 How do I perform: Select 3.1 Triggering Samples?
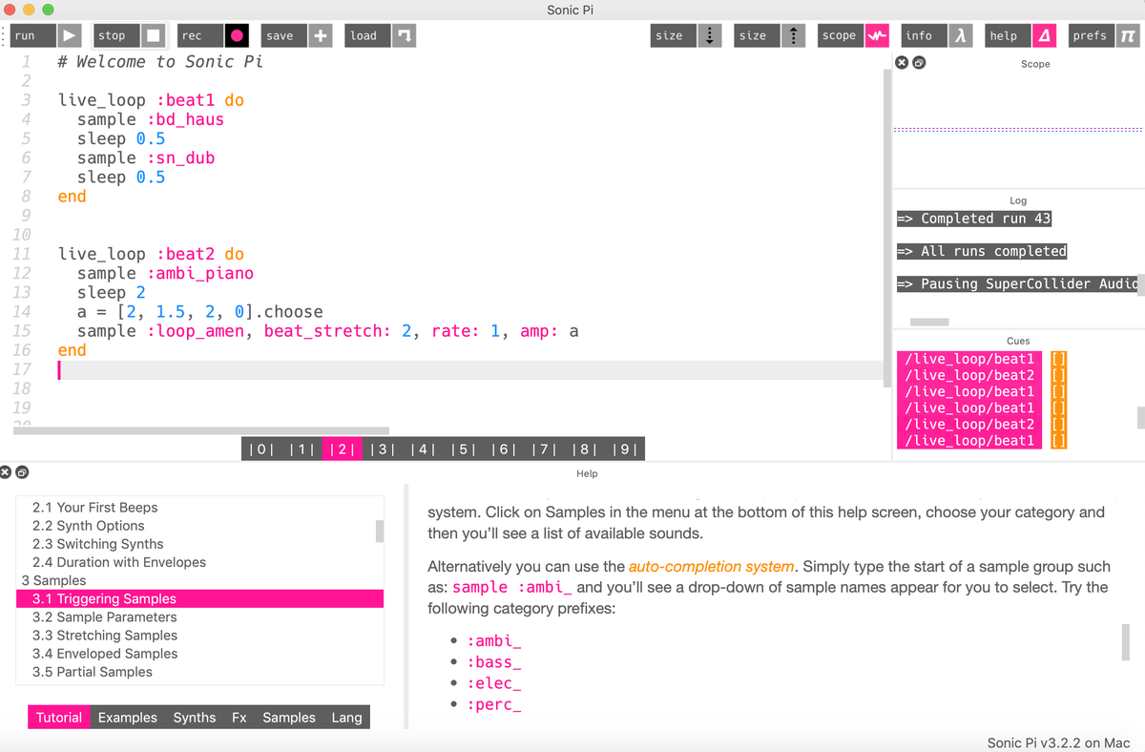[199, 599]
